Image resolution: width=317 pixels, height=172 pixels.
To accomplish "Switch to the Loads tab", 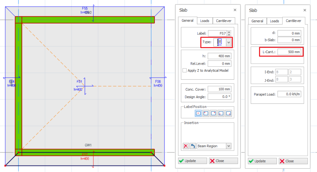I will click(x=205, y=21).
